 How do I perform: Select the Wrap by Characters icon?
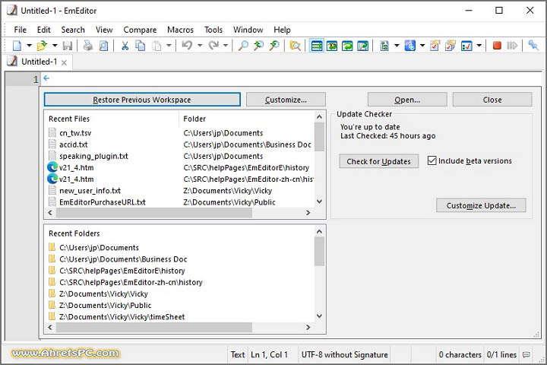click(332, 46)
